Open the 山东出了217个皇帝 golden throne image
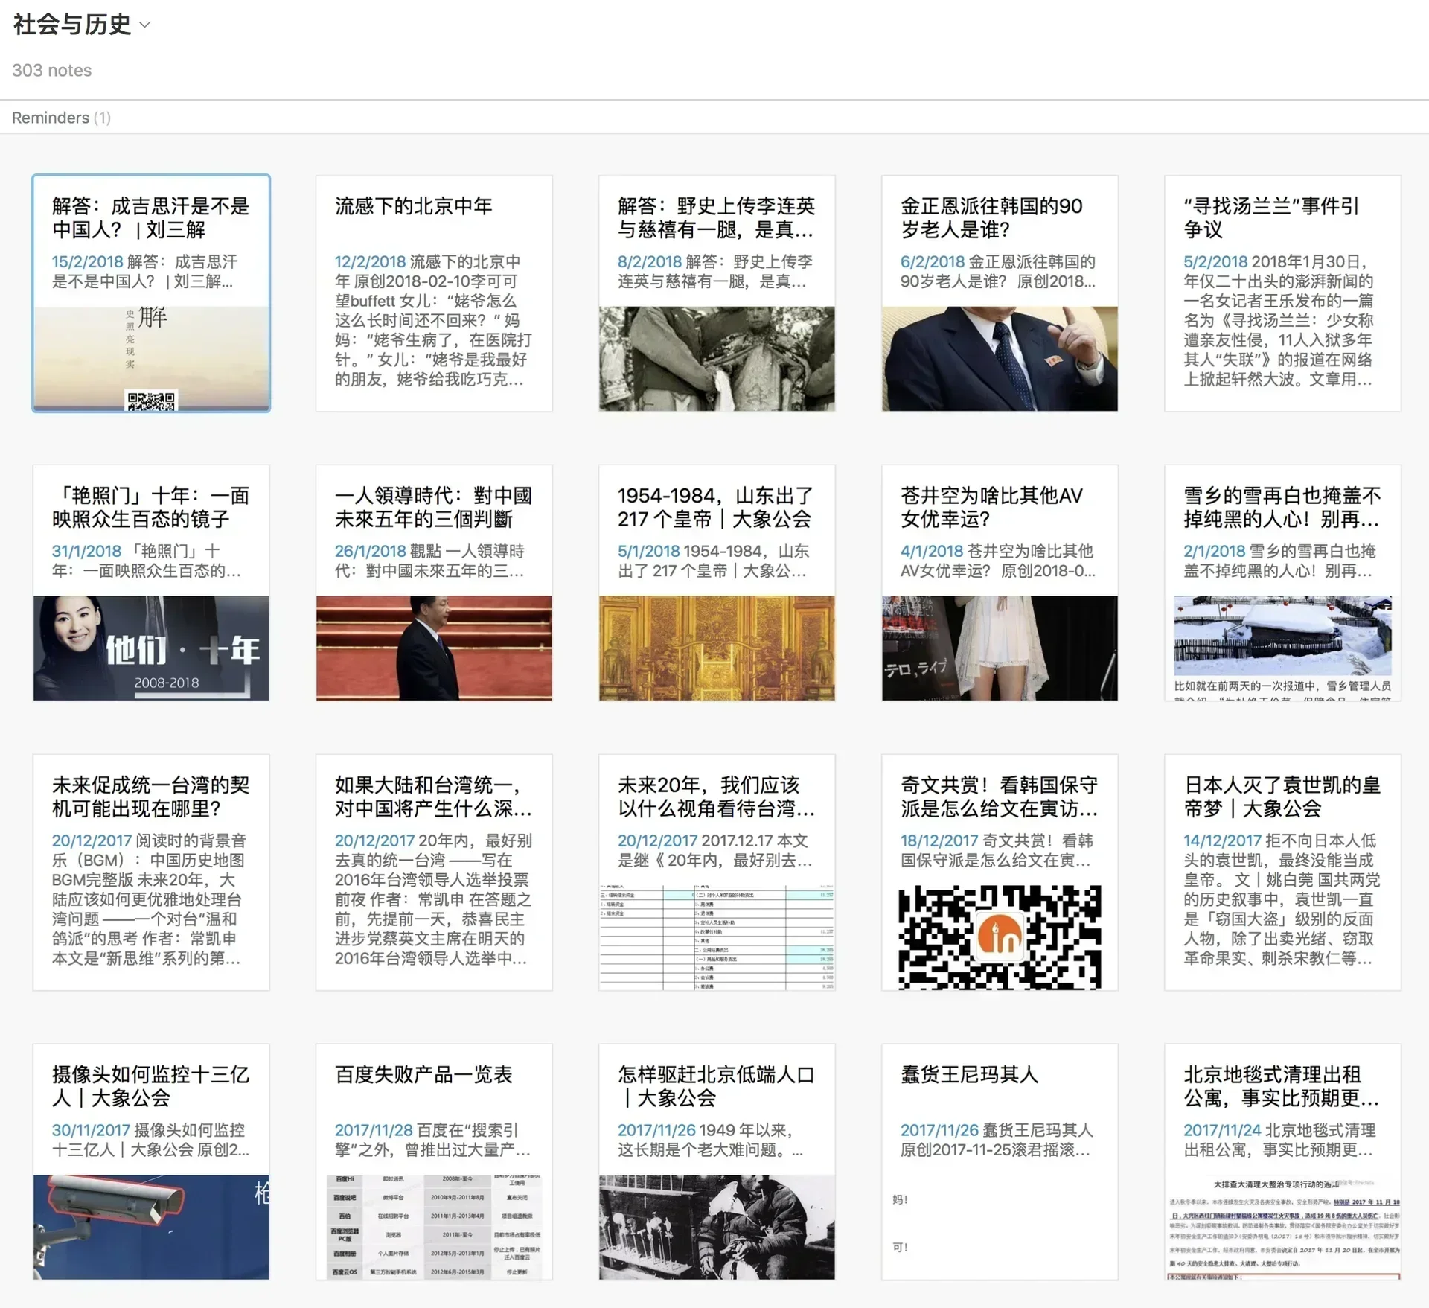The width and height of the screenshot is (1429, 1308). pyautogui.click(x=716, y=648)
